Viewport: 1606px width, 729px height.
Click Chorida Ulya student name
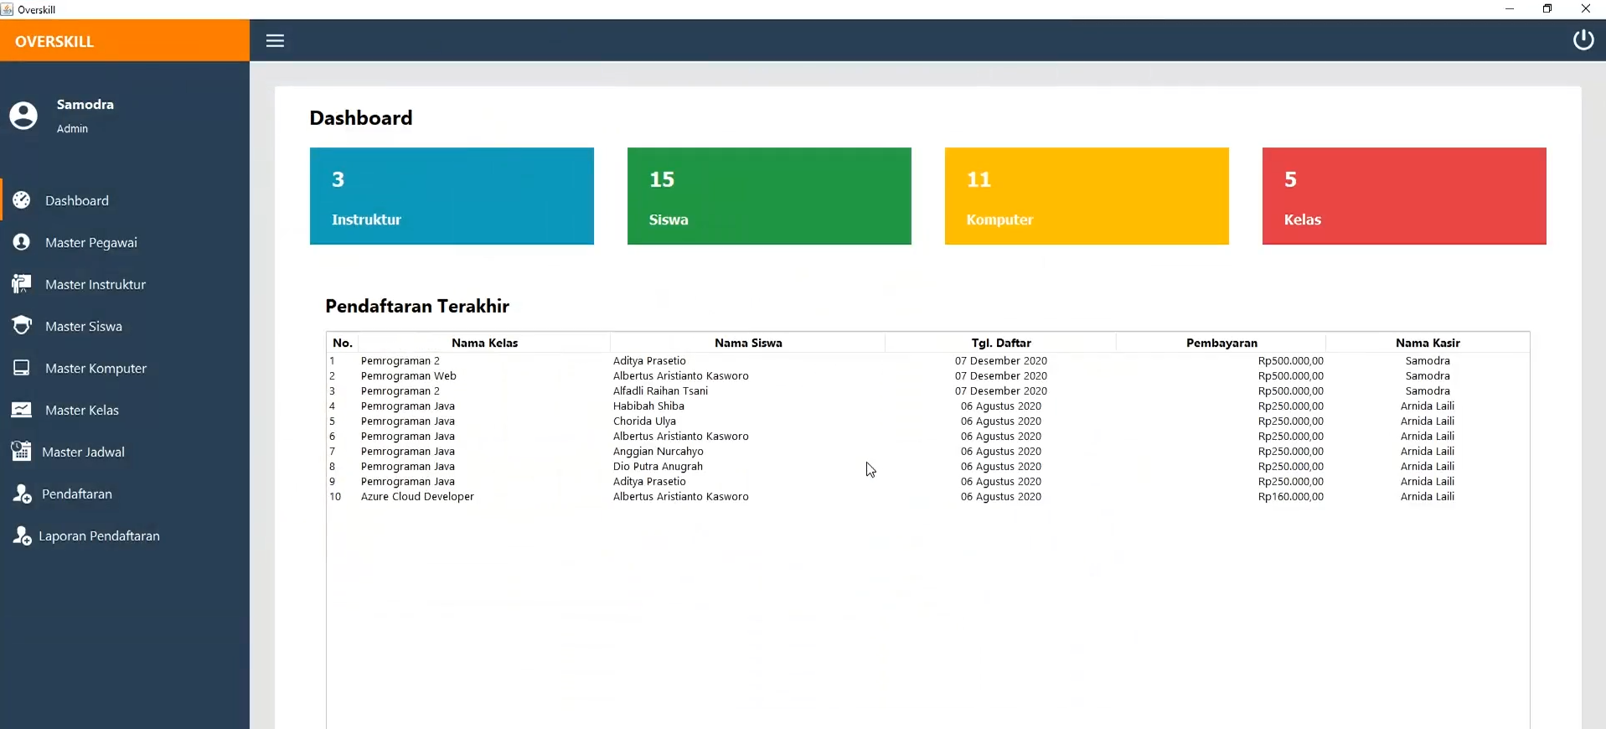click(644, 421)
